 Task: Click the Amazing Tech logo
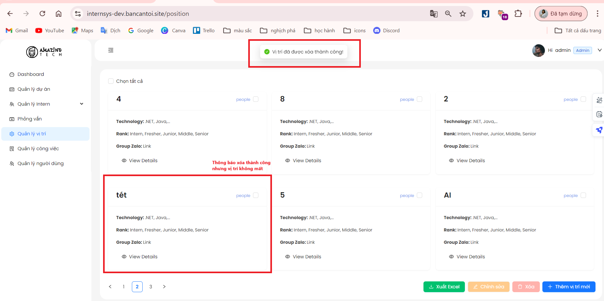pyautogui.click(x=44, y=52)
